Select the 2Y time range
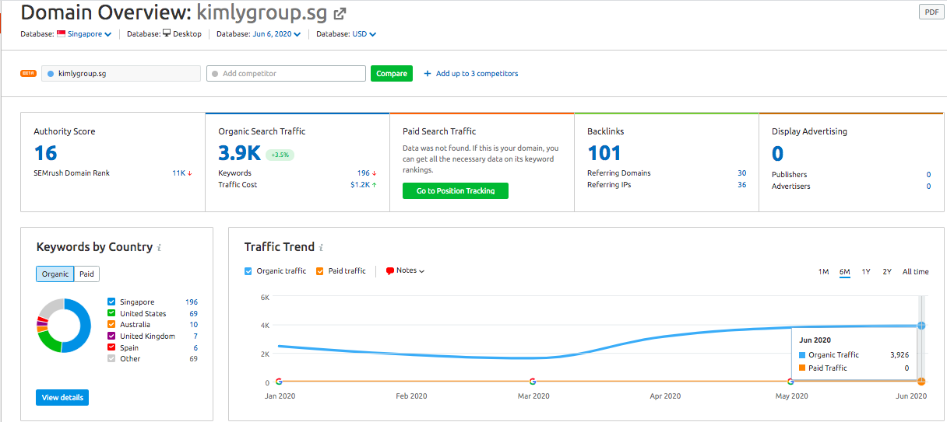Viewport: 947px width, 422px height. tap(887, 272)
